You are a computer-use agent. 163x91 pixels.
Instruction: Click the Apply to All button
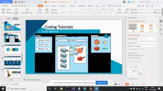135,71
